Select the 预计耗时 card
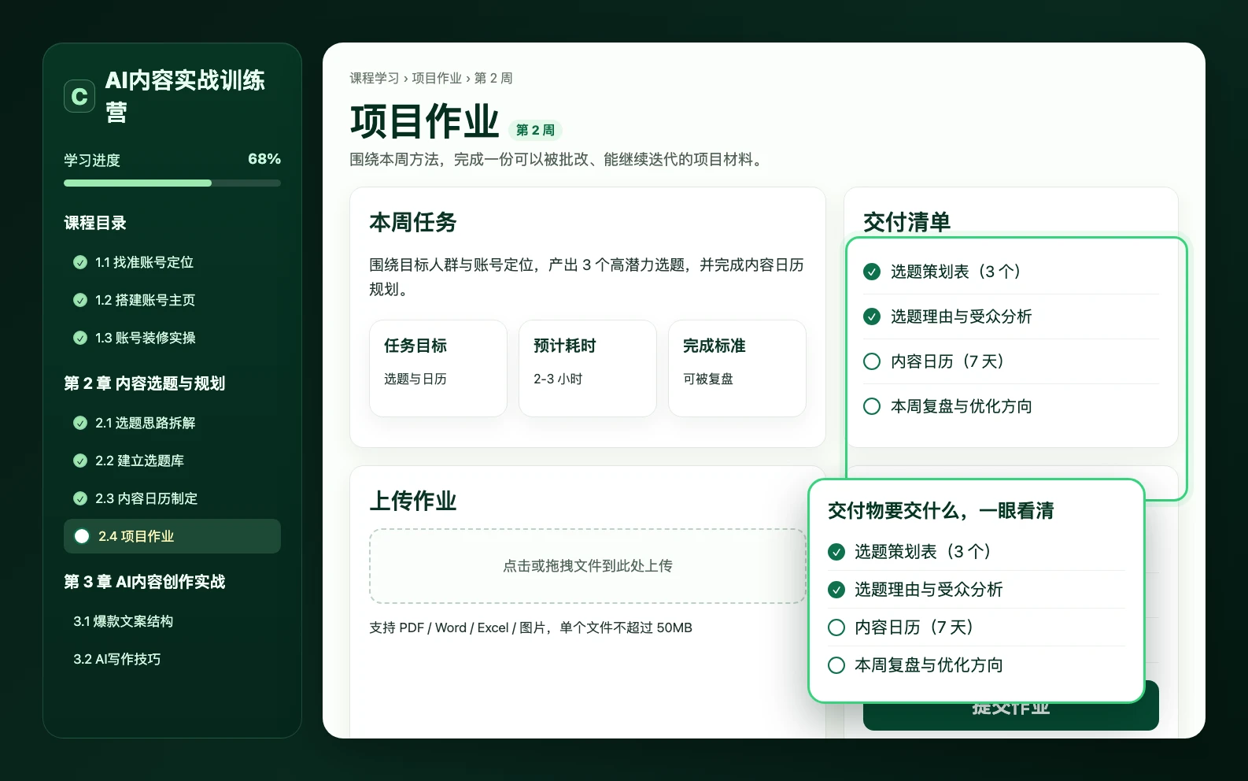The image size is (1248, 781). click(588, 368)
